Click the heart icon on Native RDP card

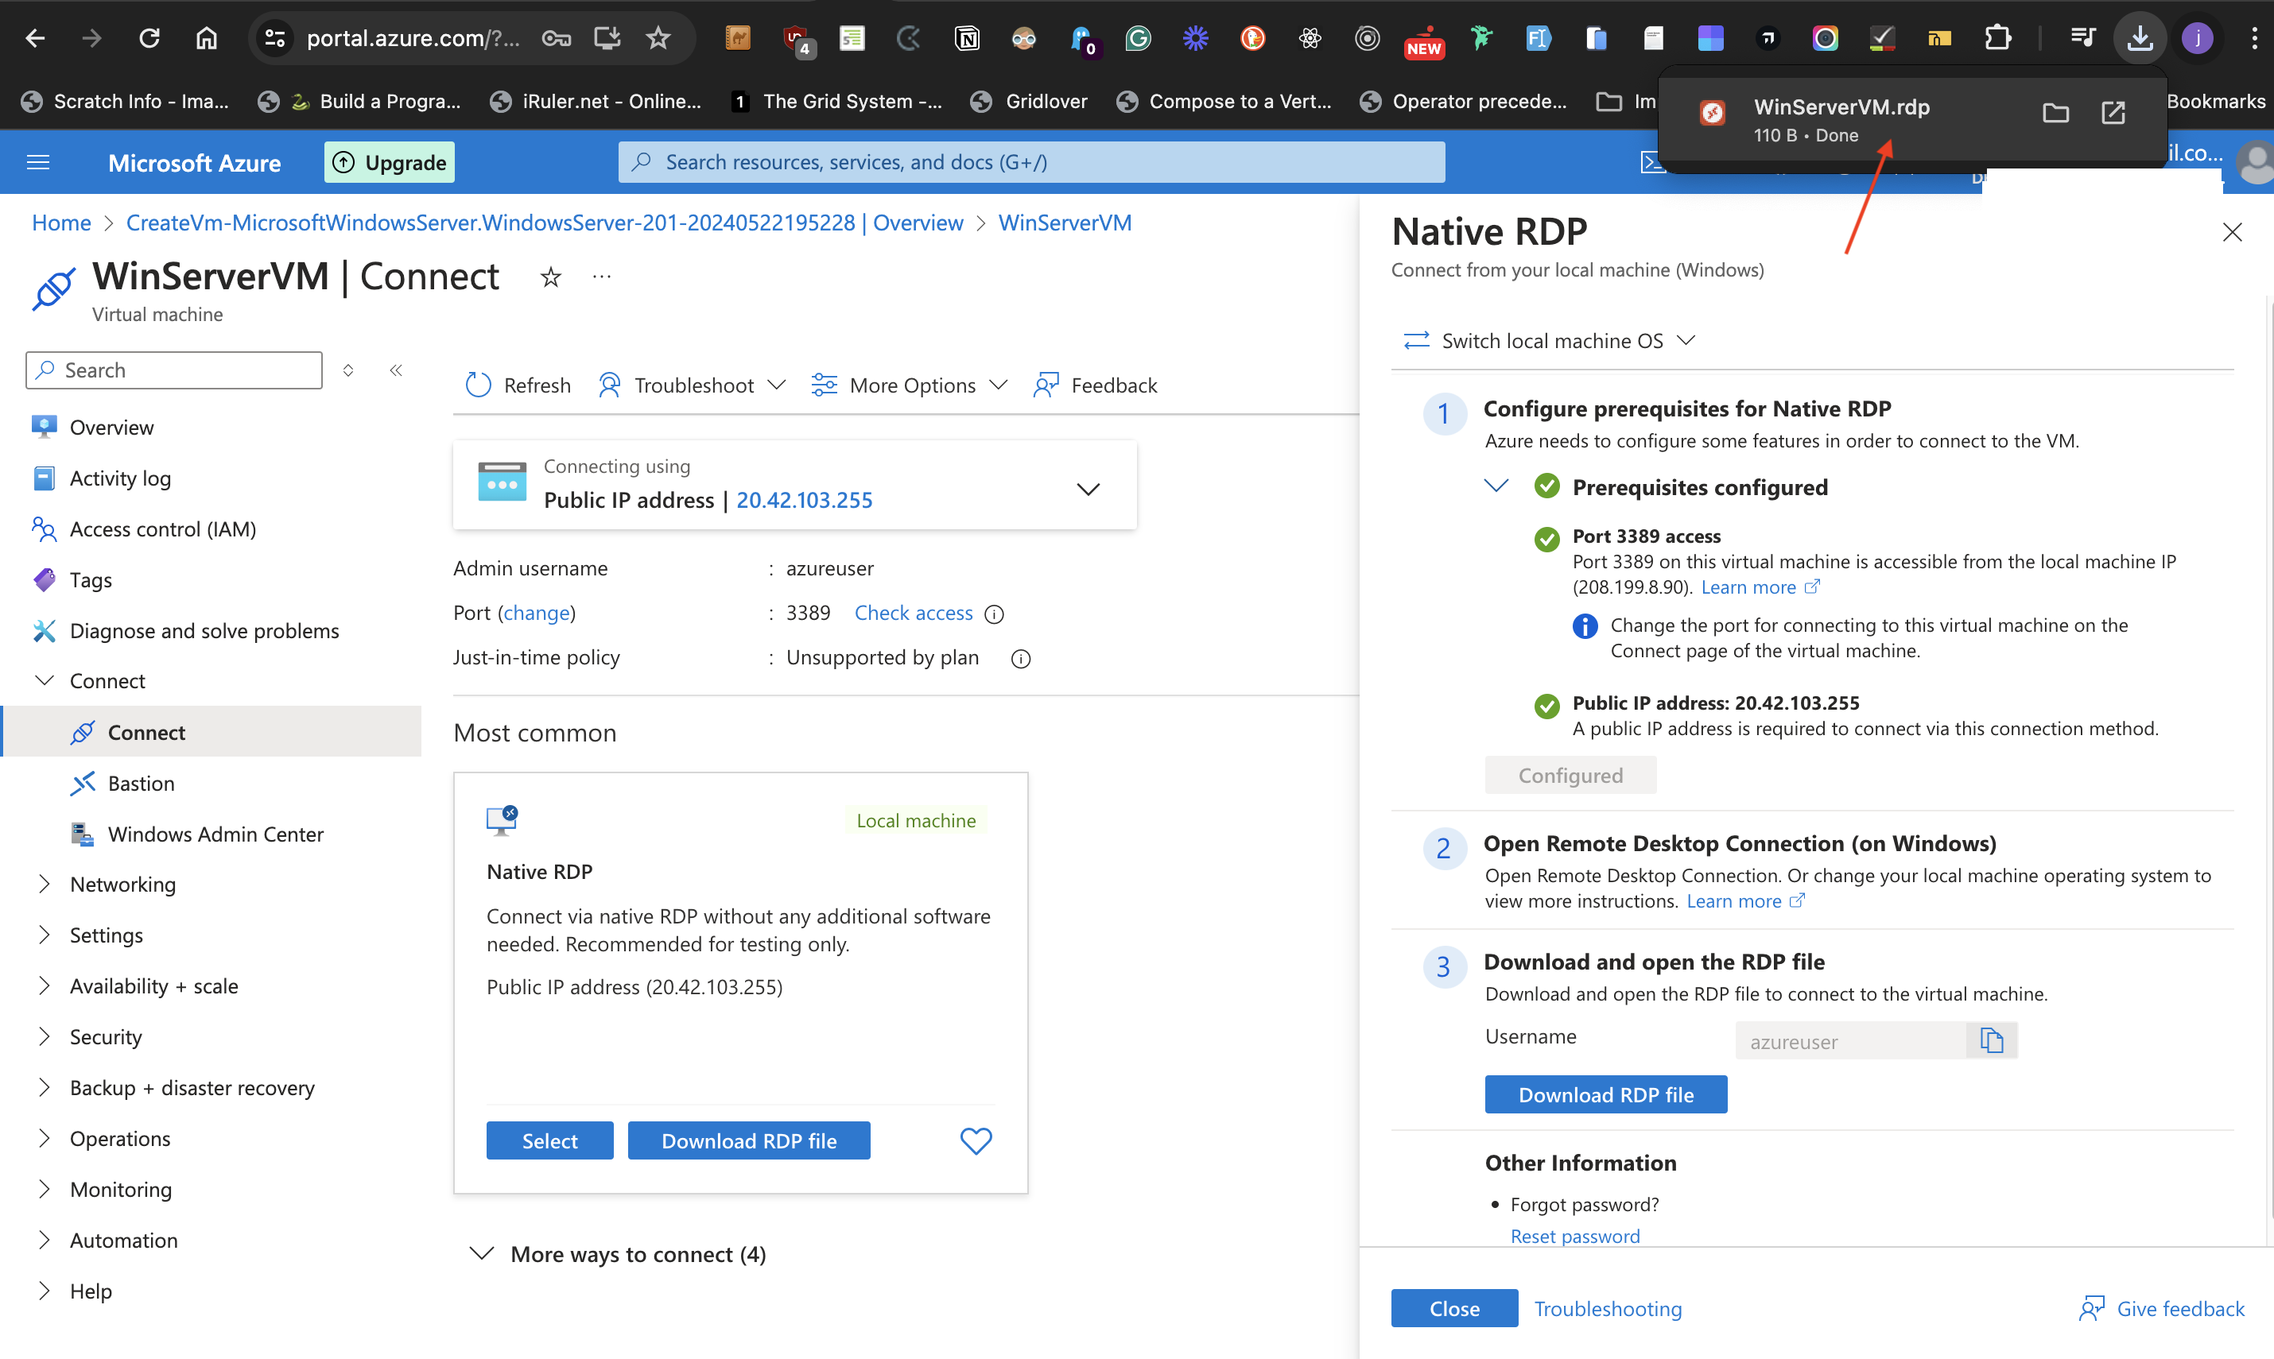click(x=976, y=1140)
